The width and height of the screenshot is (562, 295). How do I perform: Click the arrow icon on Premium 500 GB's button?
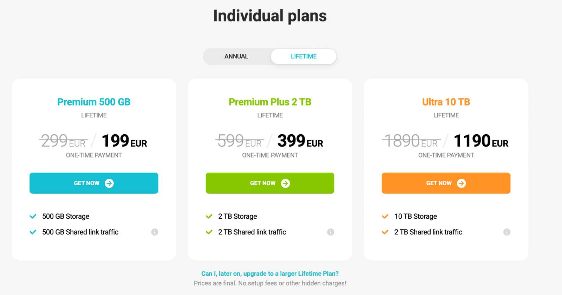(x=110, y=183)
